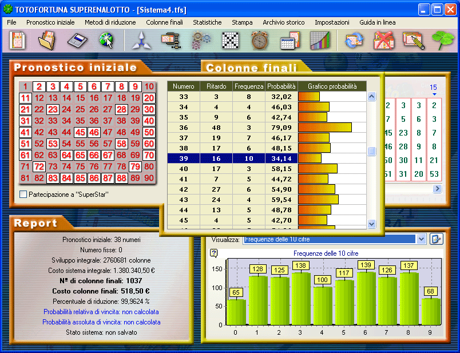The width and height of the screenshot is (460, 353).
Task: Select row 39 in the probability table
Action: coord(266,158)
